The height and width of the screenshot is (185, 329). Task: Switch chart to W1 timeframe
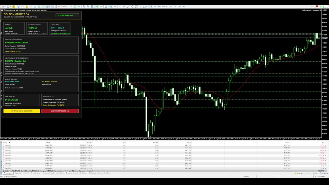click(180, 7)
